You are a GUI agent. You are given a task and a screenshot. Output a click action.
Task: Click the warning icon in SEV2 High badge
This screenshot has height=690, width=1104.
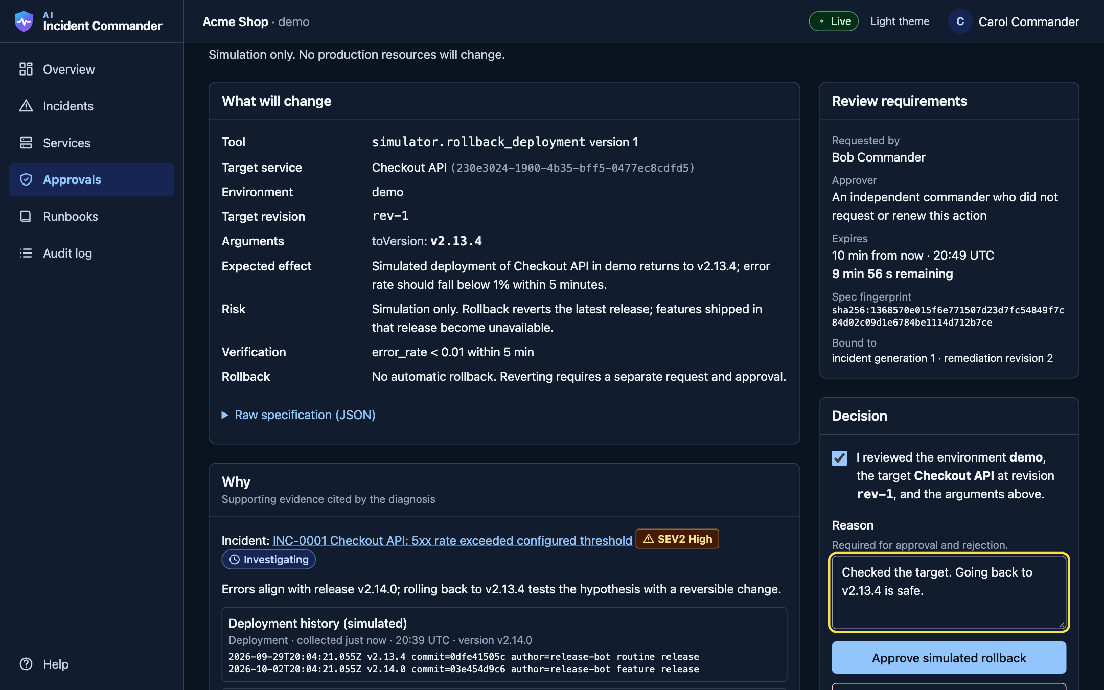pos(649,539)
